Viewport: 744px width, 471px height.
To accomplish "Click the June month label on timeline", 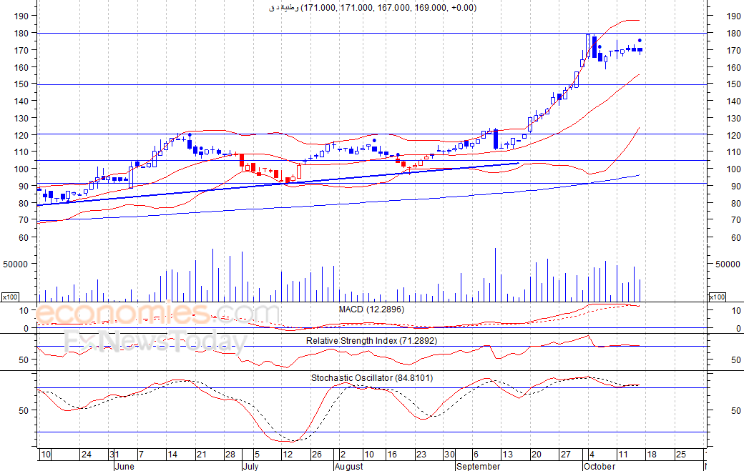I will click(x=124, y=466).
